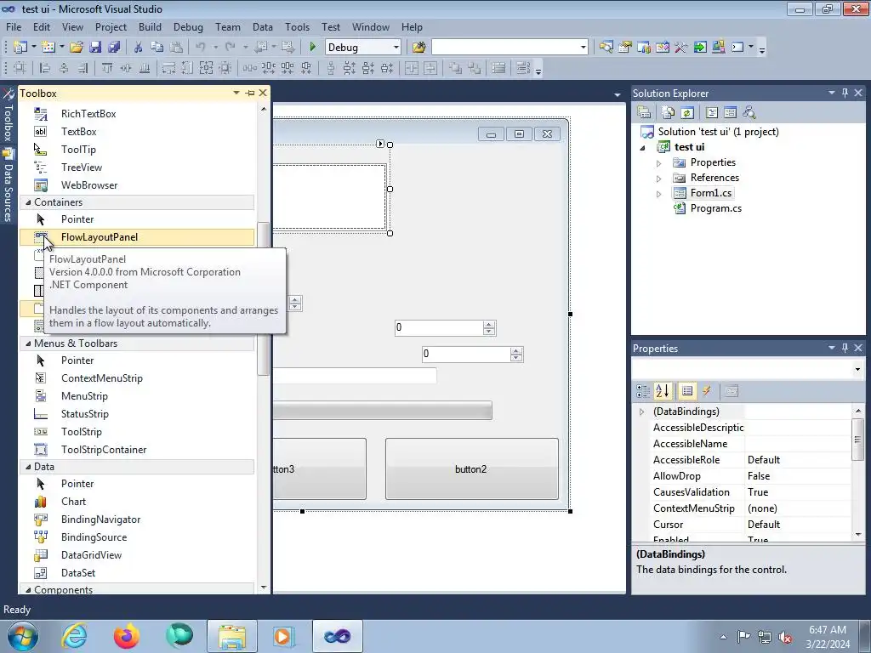Expand the References node
Viewport: 871px width, 653px height.
pyautogui.click(x=659, y=179)
